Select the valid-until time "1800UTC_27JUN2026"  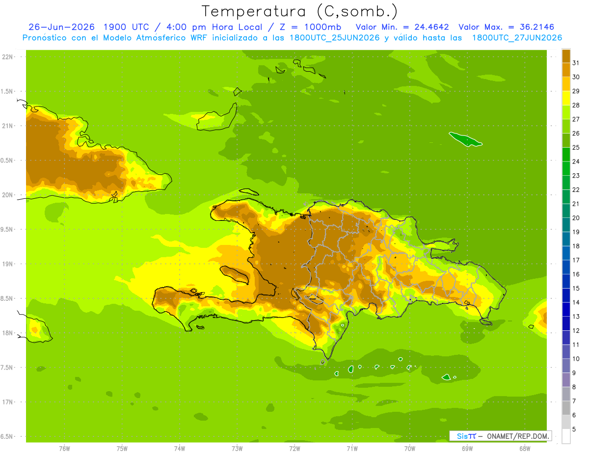pyautogui.click(x=517, y=38)
